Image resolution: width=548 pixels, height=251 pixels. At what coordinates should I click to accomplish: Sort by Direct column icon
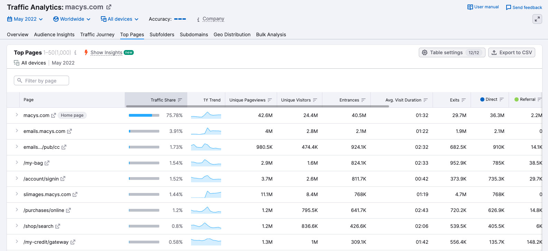click(x=502, y=99)
